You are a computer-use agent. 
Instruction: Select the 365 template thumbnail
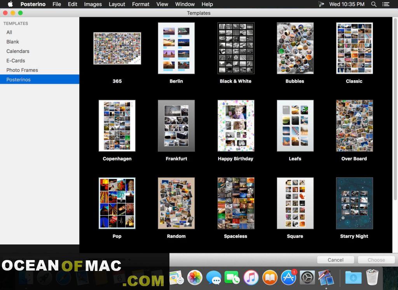coord(117,48)
